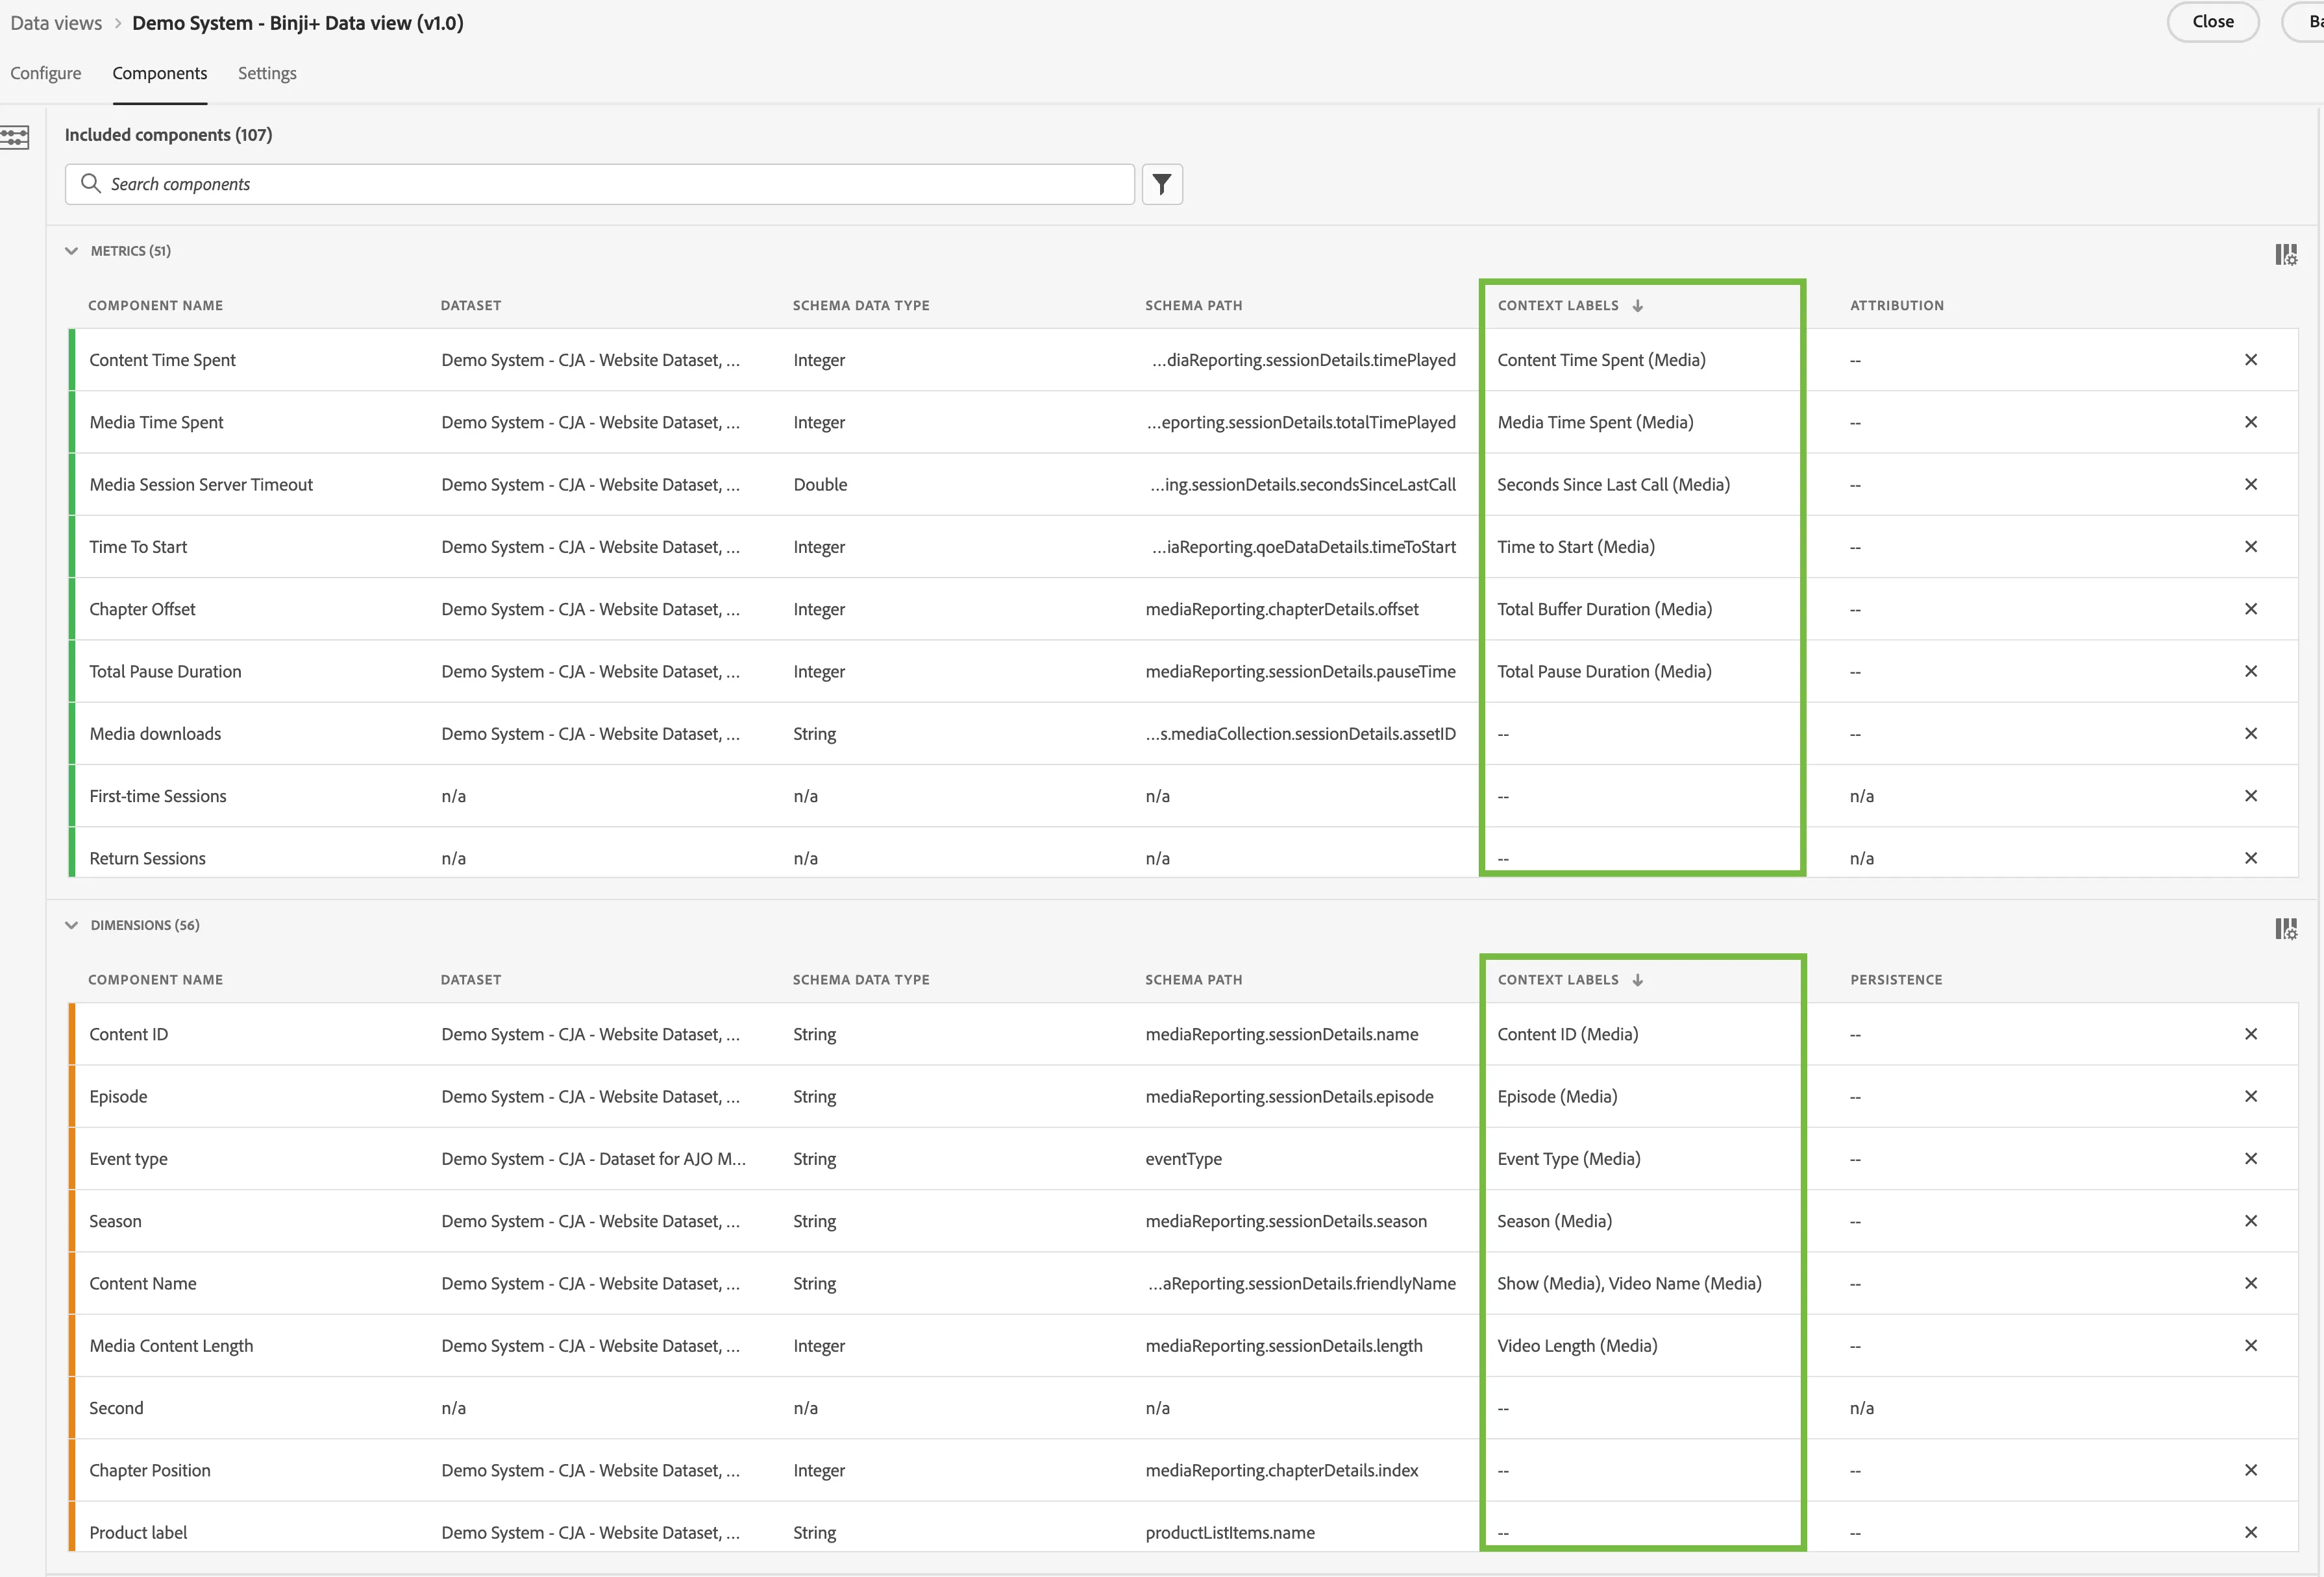The height and width of the screenshot is (1577, 2324).
Task: Remove the Product label dimension
Action: 2251,1532
